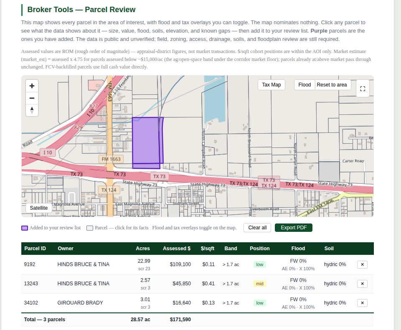Remove parcel 13243 from review list
Image resolution: width=401 pixels, height=330 pixels.
(x=362, y=284)
